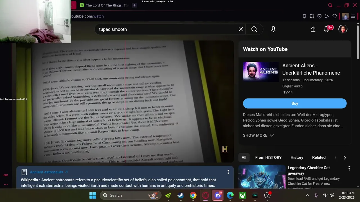This screenshot has height=202, width=360.
Task: Click the blue Buy button
Action: (295, 103)
